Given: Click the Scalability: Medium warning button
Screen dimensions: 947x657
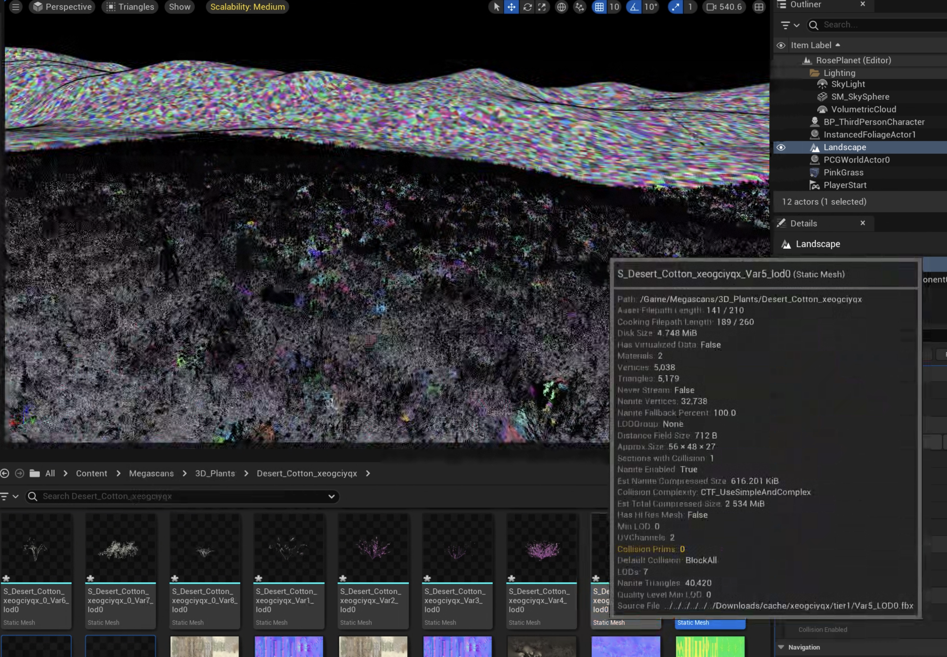Looking at the screenshot, I should click(247, 7).
